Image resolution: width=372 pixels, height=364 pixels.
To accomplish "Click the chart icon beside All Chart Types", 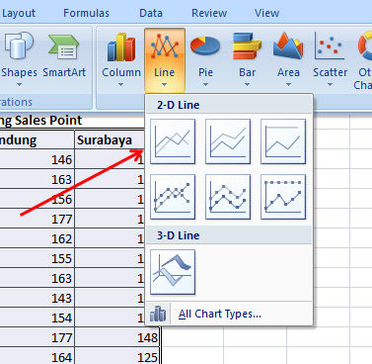I will click(158, 314).
